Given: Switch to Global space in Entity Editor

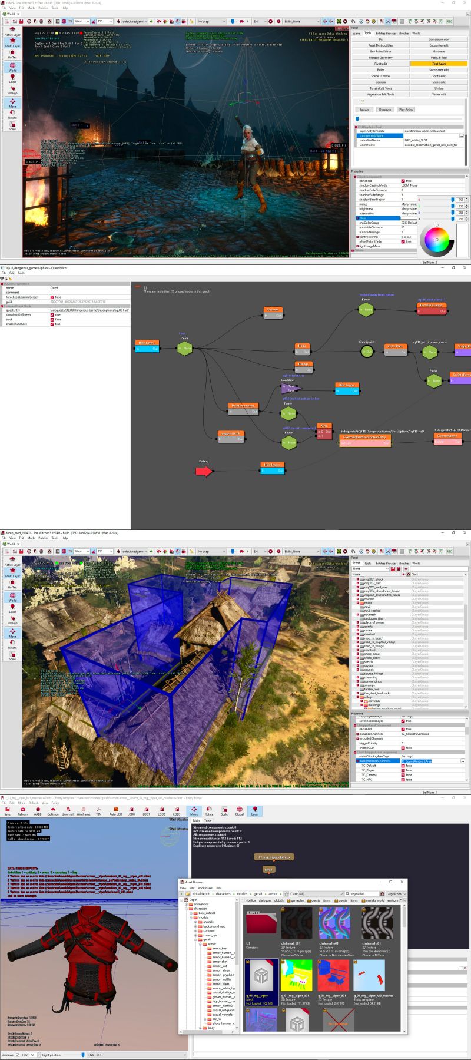Looking at the screenshot, I should 240,811.
